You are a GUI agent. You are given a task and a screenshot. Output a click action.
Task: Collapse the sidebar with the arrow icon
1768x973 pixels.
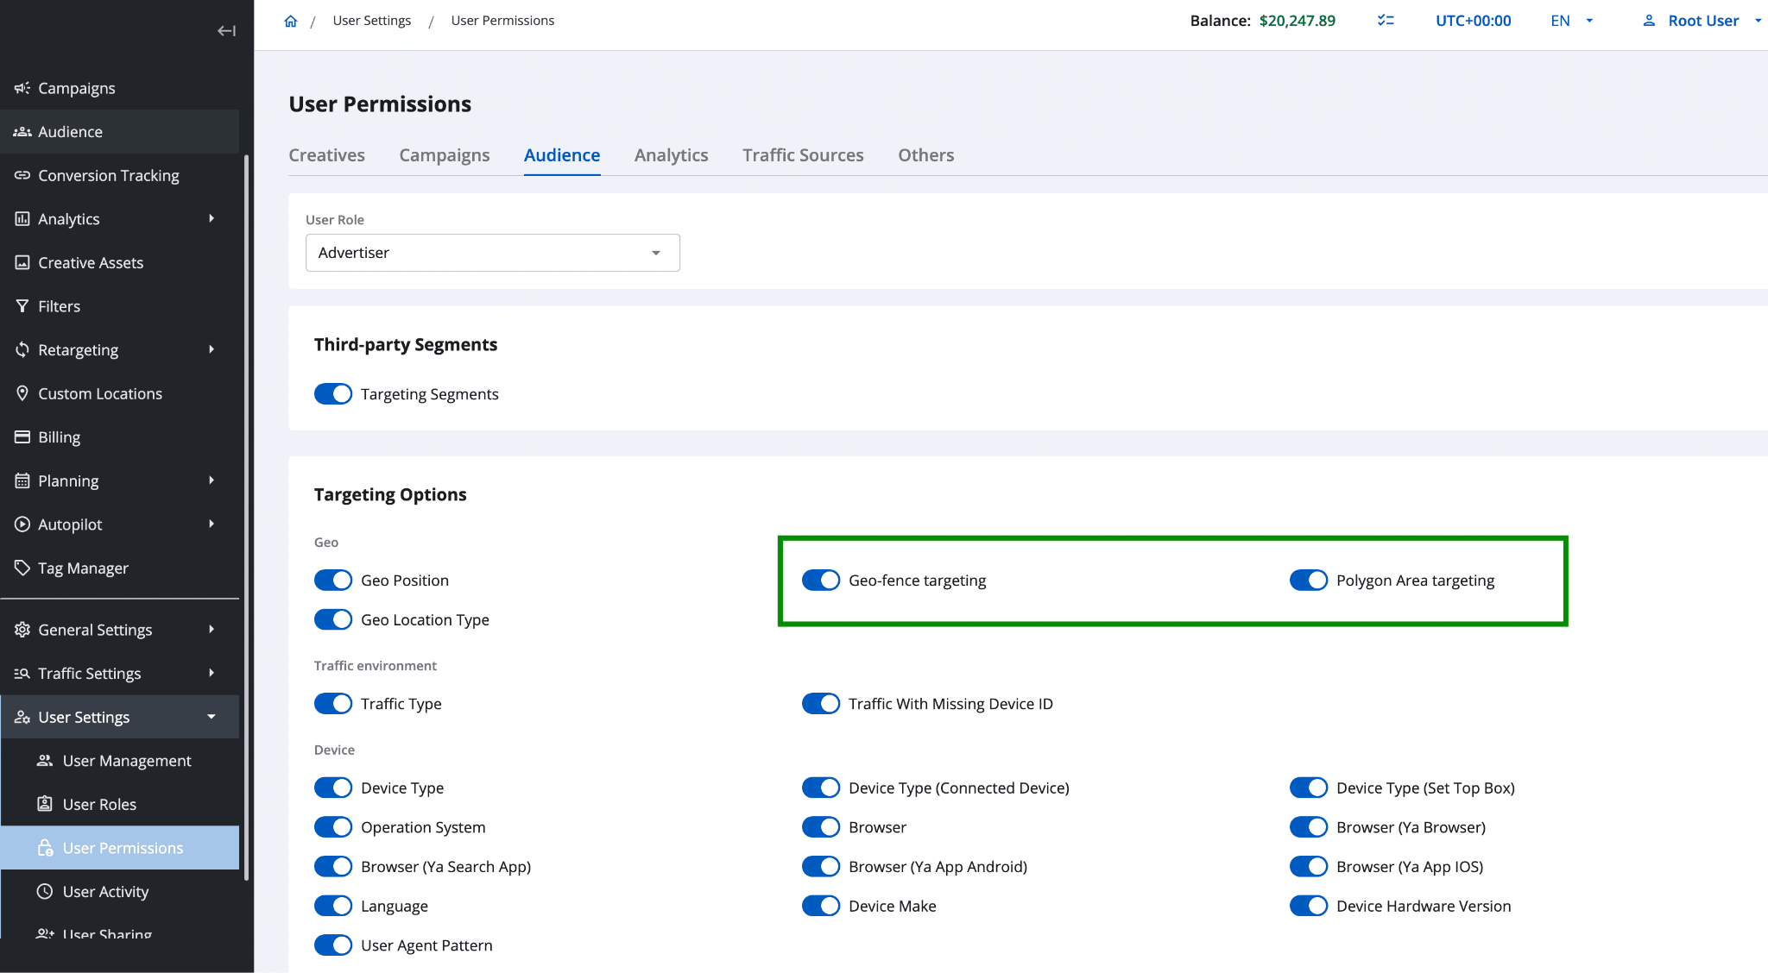[x=226, y=31]
